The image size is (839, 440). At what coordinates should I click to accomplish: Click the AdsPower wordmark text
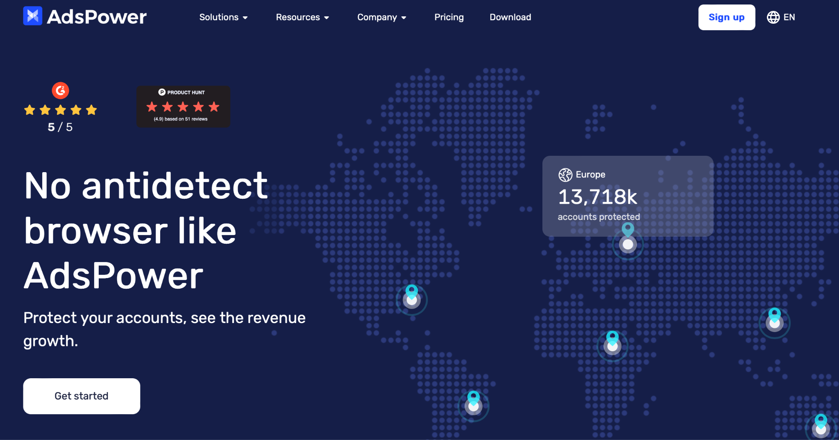tap(97, 17)
